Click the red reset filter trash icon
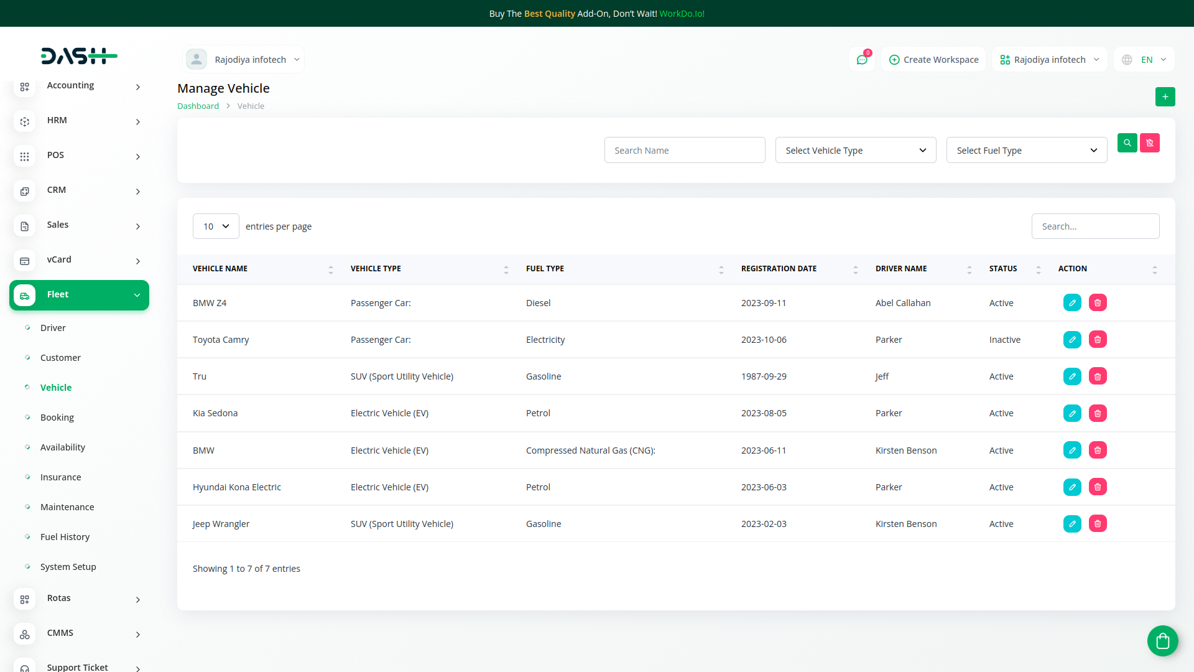The height and width of the screenshot is (672, 1194). pyautogui.click(x=1149, y=142)
